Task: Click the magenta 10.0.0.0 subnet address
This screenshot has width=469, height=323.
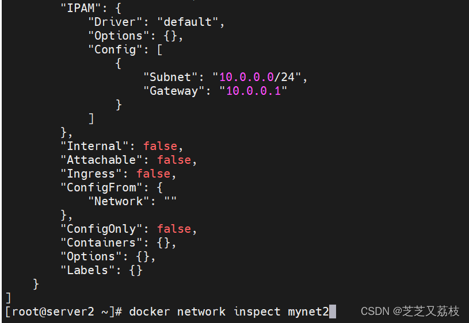Action: (x=246, y=77)
